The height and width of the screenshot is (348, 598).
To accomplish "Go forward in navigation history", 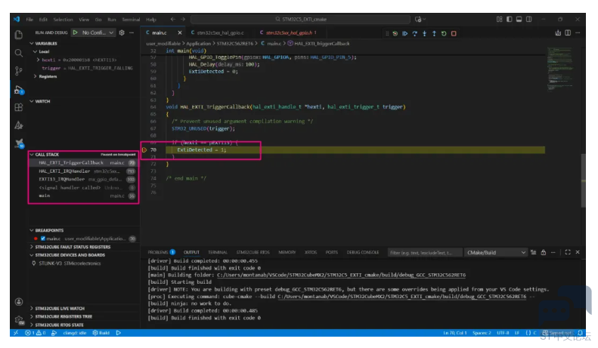I will (183, 19).
